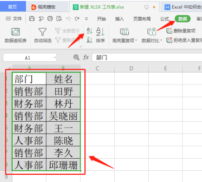Select column C header
The image size is (202, 182).
[97, 69]
